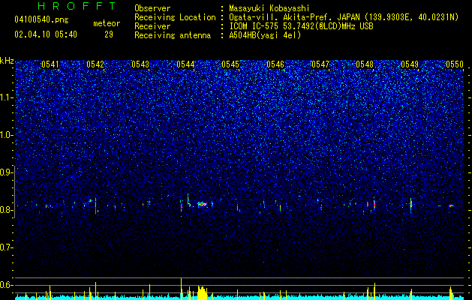This screenshot has width=472, height=300.
Task: Click the 0550 time marker
Action: (455, 64)
